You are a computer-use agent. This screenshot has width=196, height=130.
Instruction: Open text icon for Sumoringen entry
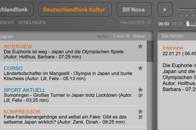140,96
